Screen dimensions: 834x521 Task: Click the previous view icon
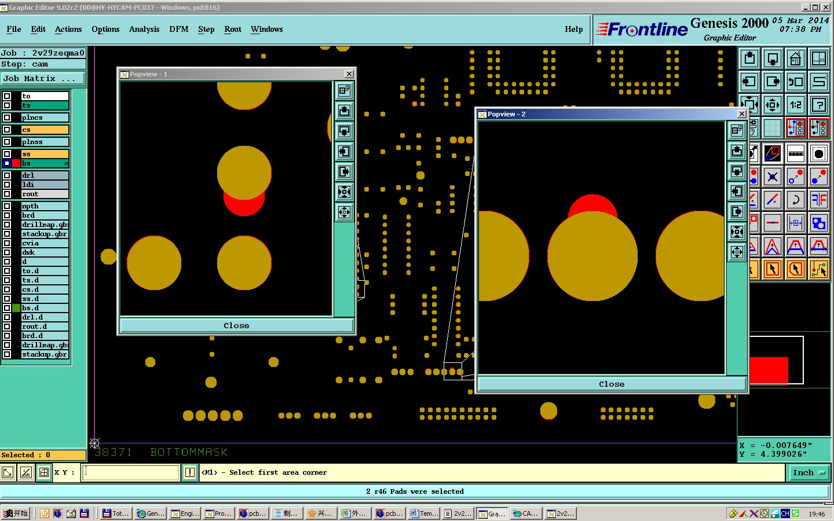click(796, 82)
